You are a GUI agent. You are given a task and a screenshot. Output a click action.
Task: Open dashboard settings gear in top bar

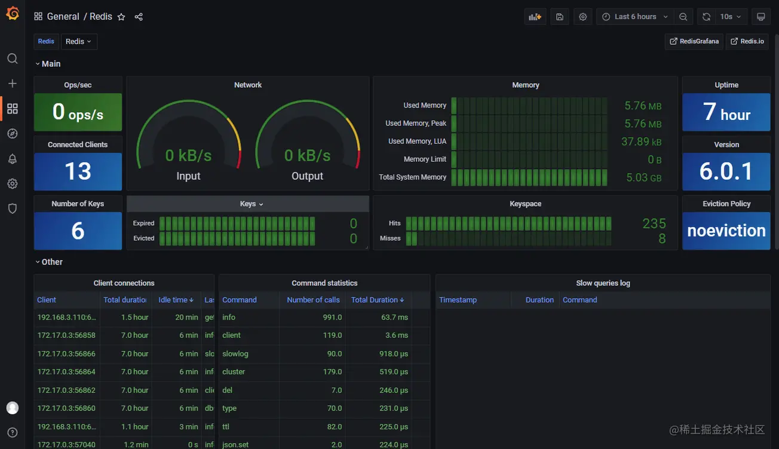click(x=583, y=17)
